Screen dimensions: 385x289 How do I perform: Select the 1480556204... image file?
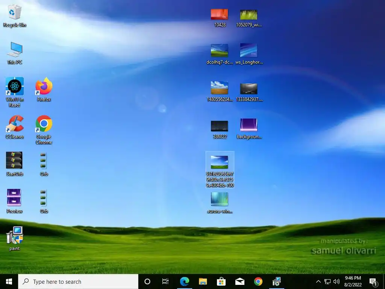[220, 91]
